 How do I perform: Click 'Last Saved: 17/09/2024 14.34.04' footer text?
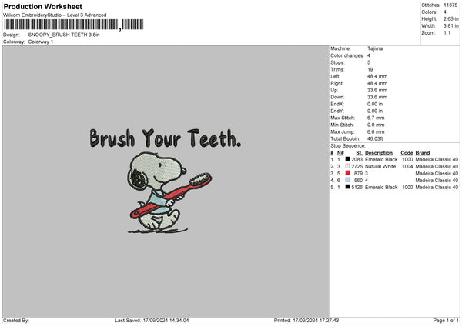click(x=152, y=321)
